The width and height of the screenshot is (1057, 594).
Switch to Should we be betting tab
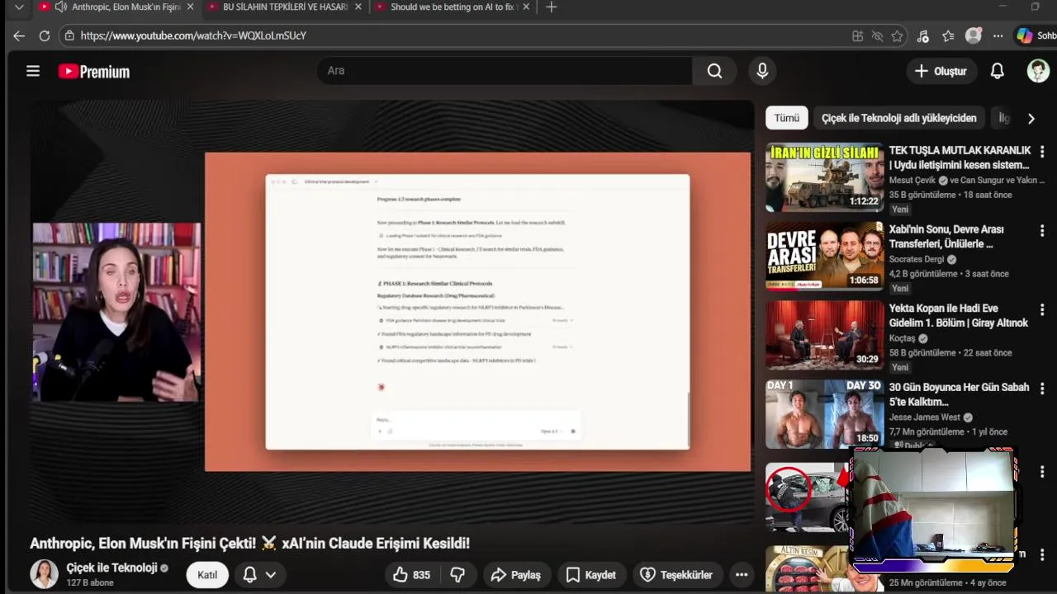452,7
